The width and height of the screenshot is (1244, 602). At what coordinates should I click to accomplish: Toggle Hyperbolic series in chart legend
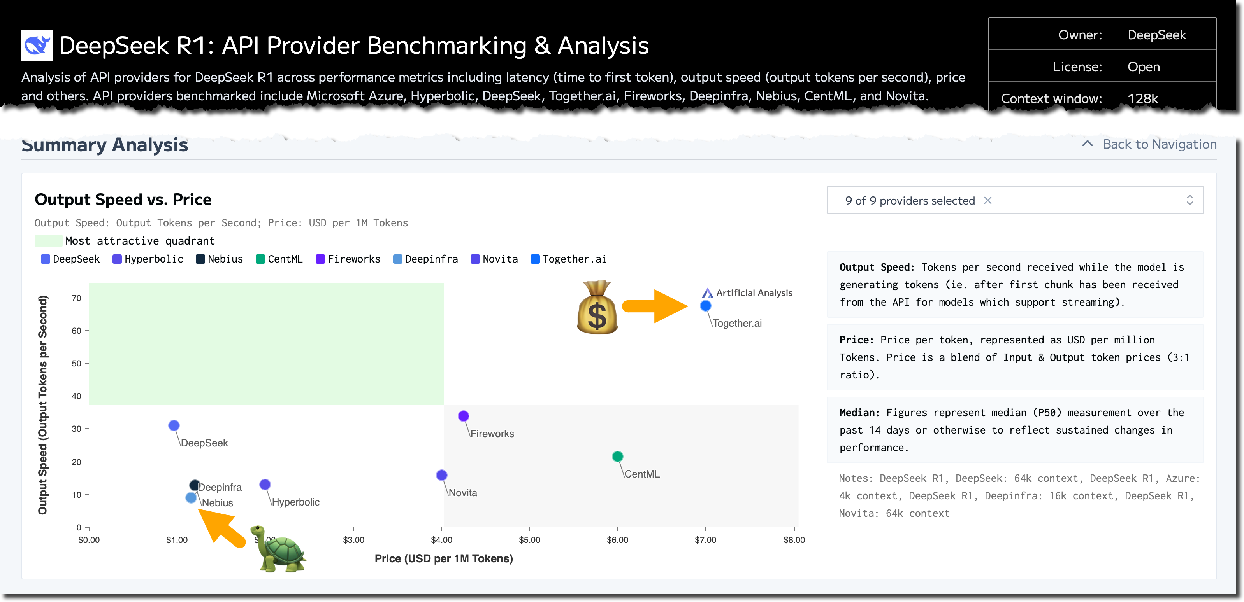click(148, 259)
